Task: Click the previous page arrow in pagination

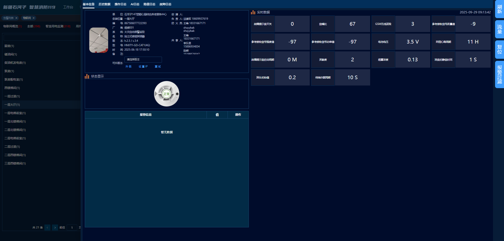Action: pyautogui.click(x=47, y=228)
